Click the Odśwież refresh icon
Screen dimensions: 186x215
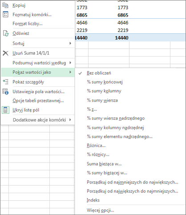pyautogui.click(x=6, y=33)
